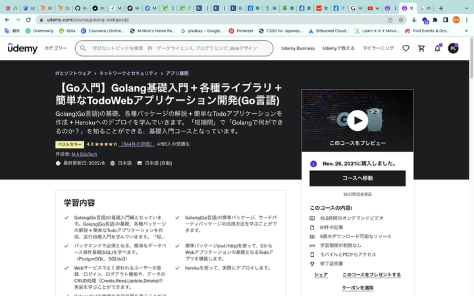Screen dimensions: 474x296
Task: Click the course search input field
Action: [x=174, y=48]
